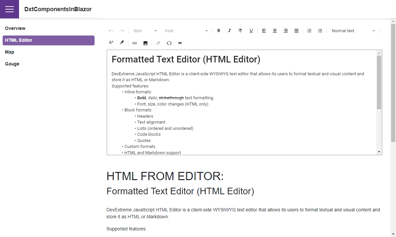The width and height of the screenshot is (396, 237).
Task: Toggle blockquote formatting
Action: (x=180, y=43)
